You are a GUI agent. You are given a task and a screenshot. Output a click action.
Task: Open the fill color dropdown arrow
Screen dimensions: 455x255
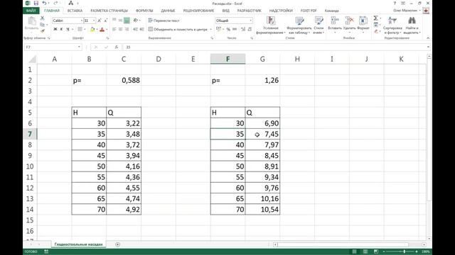(x=97, y=29)
